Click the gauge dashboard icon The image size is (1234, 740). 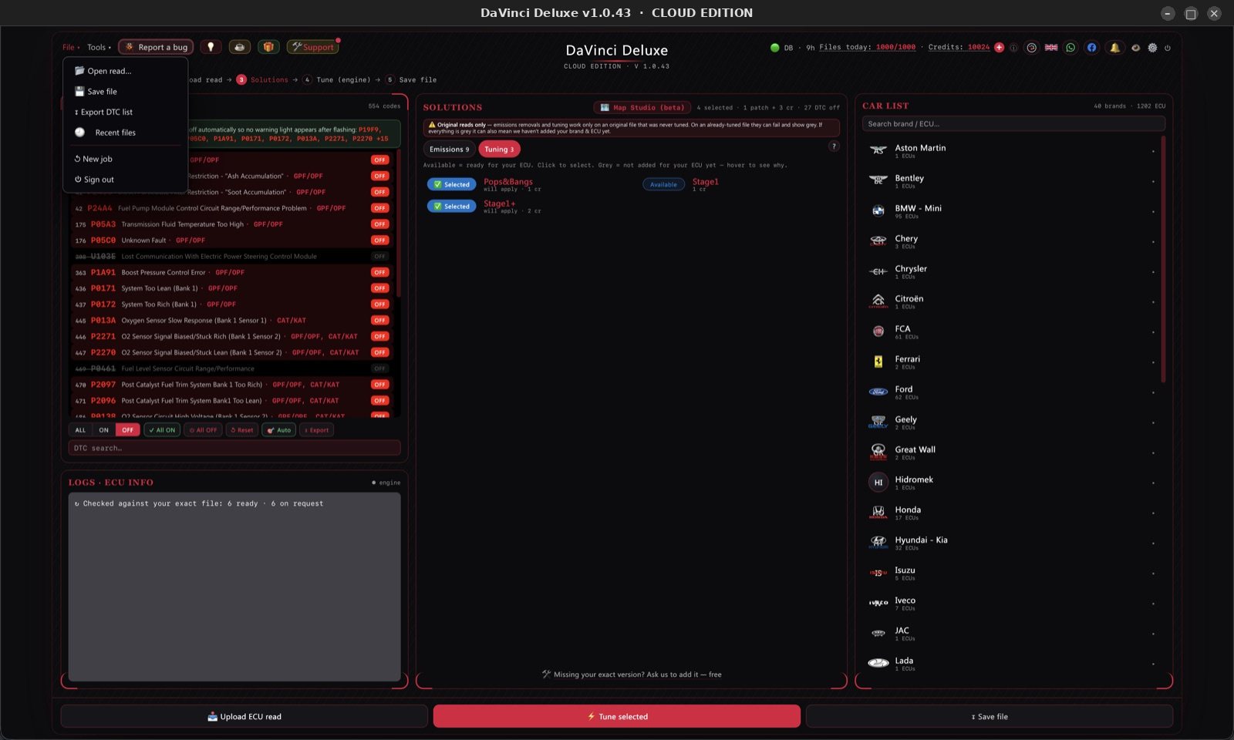pos(1031,48)
